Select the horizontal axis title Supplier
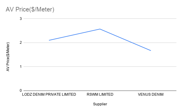 [100, 104]
